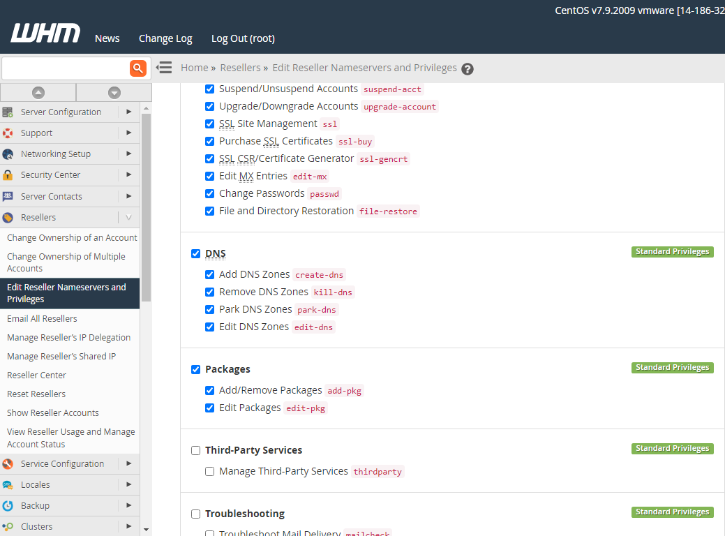
Task: Click the orange search magnifier button
Action: [x=138, y=68]
